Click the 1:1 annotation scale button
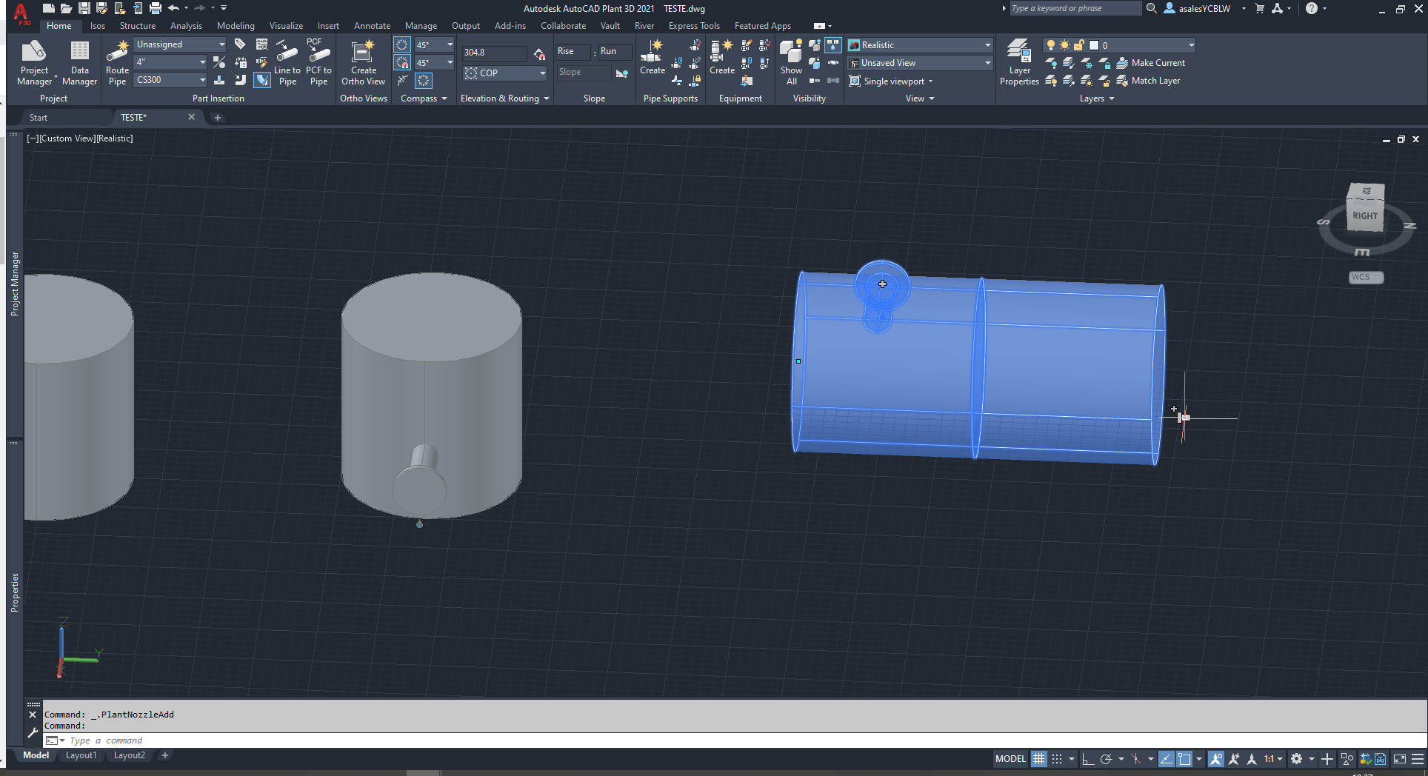 [1273, 759]
